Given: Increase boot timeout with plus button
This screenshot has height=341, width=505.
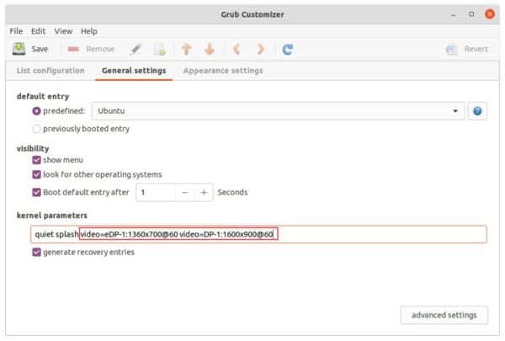Looking at the screenshot, I should [x=204, y=193].
